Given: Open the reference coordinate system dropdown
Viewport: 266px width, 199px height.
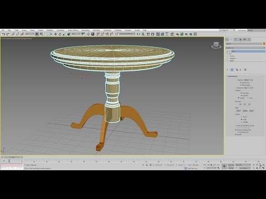Looking at the screenshot, I should coord(76,34).
